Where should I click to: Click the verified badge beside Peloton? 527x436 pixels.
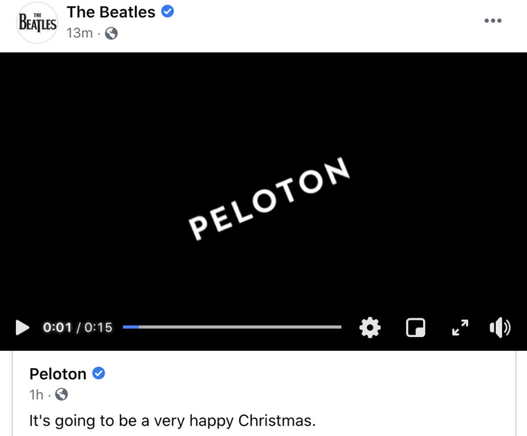click(x=98, y=374)
